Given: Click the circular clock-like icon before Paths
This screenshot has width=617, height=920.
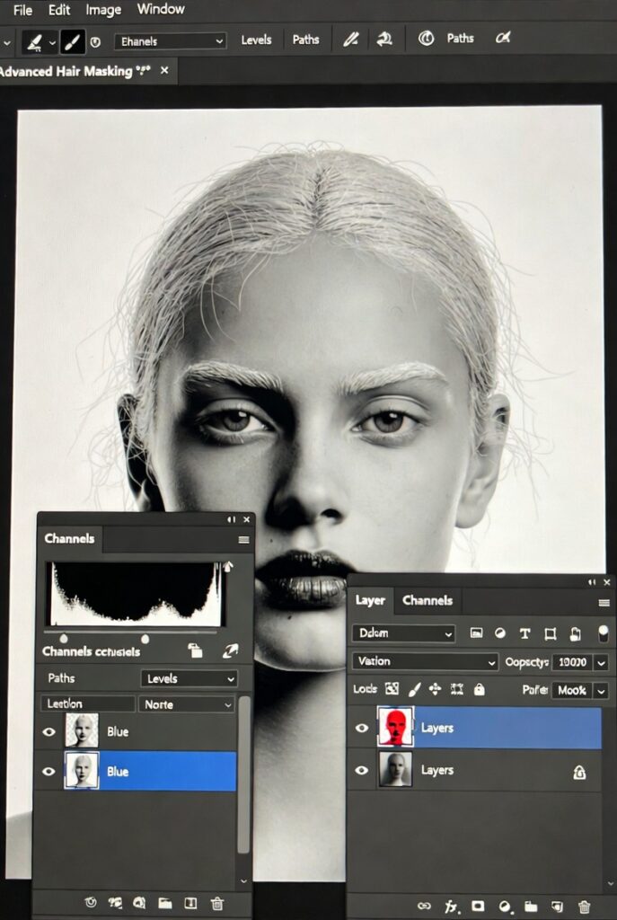Looking at the screenshot, I should tap(426, 39).
